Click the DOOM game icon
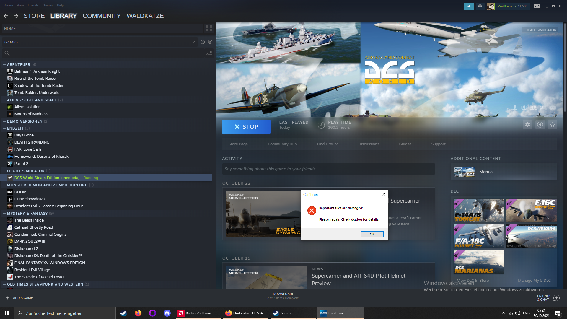 (10, 192)
